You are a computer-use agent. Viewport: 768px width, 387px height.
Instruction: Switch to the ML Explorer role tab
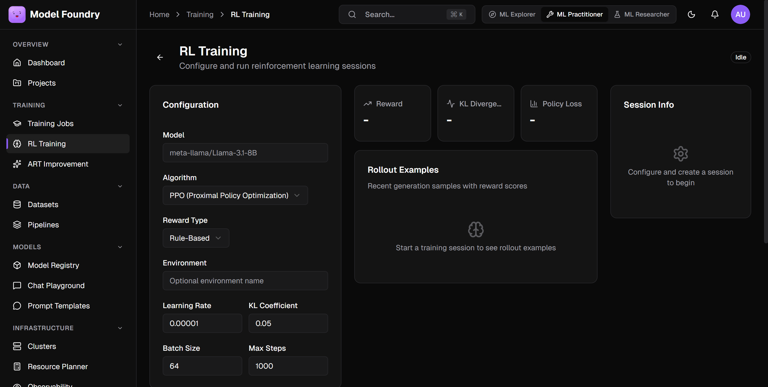point(512,14)
